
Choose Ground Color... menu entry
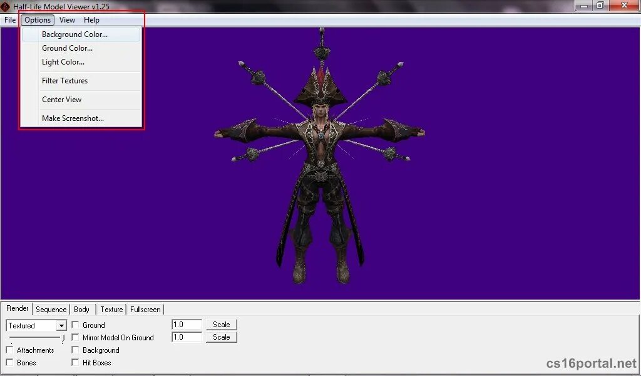(81, 48)
